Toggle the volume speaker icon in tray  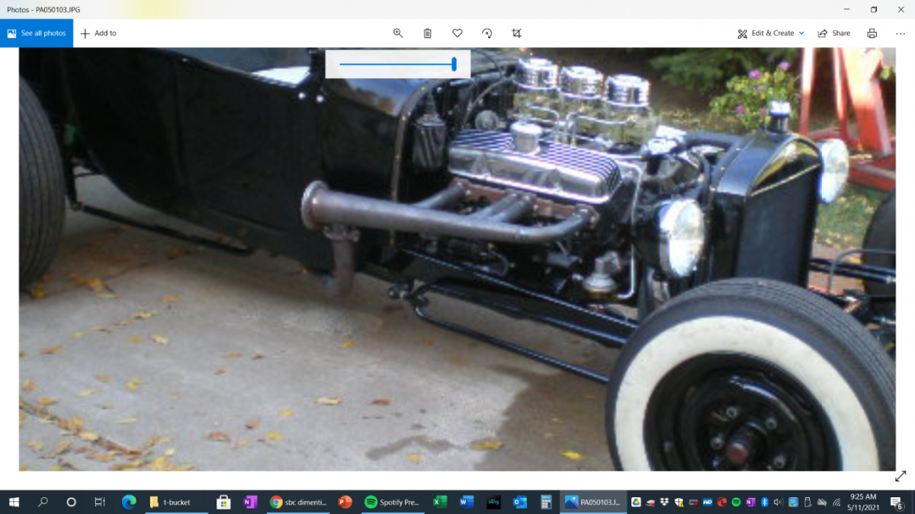click(778, 503)
